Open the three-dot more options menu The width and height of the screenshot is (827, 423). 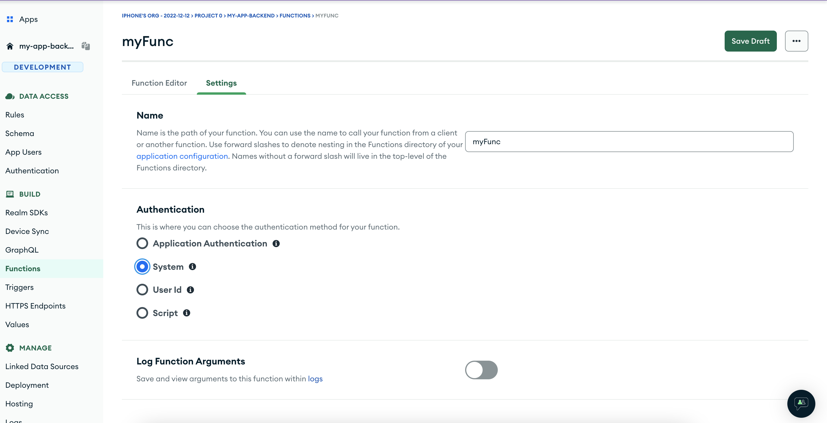[796, 41]
